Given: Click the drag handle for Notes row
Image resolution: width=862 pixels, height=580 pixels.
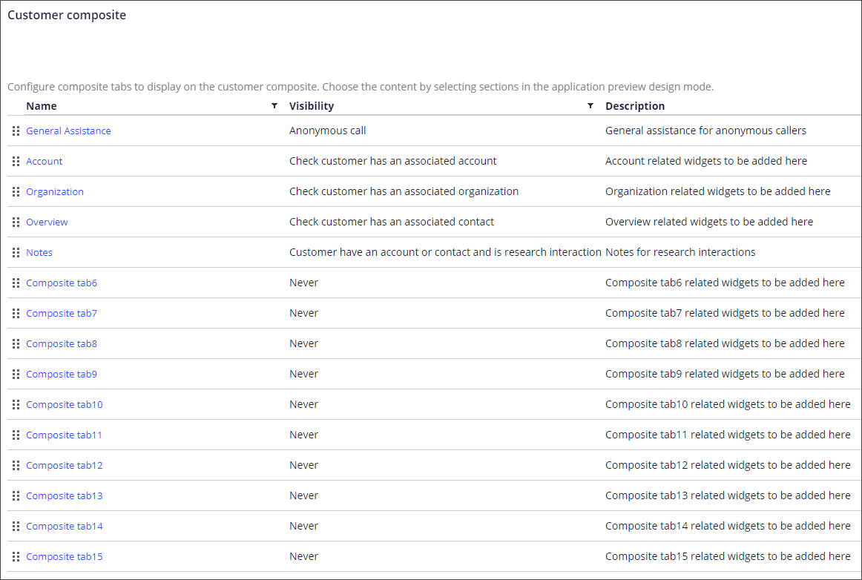Looking at the screenshot, I should (x=16, y=253).
